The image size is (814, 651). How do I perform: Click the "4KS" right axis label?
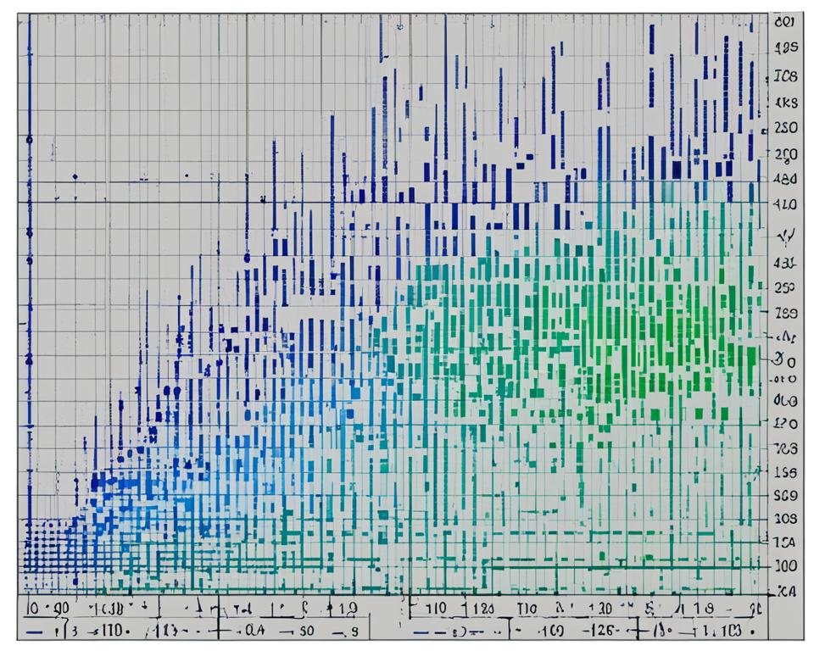click(x=785, y=103)
